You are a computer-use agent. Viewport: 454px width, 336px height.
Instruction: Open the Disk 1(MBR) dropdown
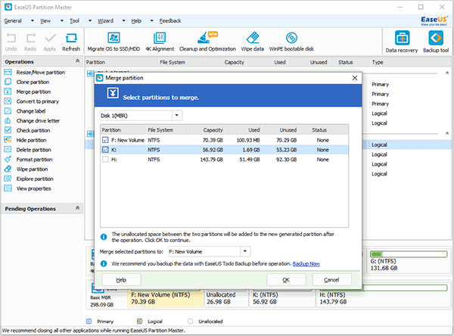click(x=176, y=116)
